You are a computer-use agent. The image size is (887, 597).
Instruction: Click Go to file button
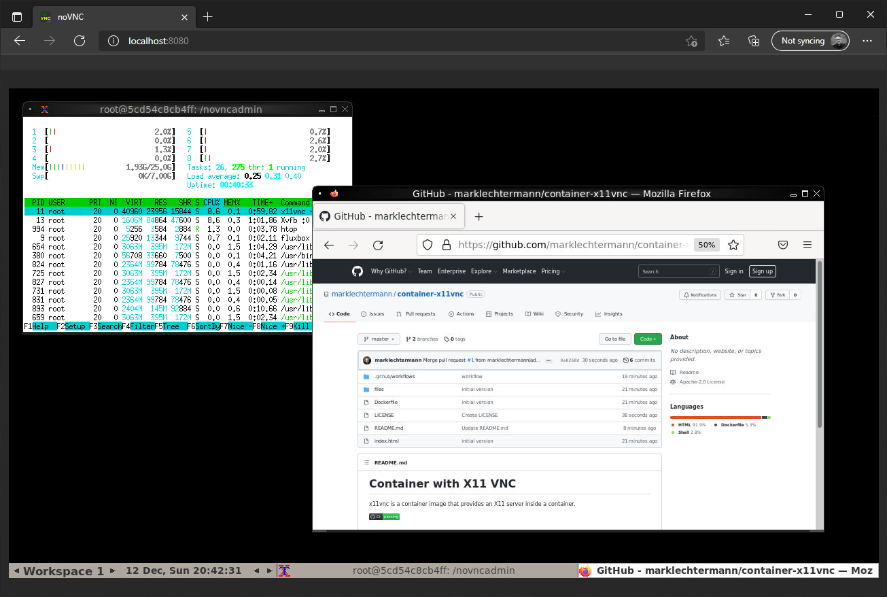(615, 339)
